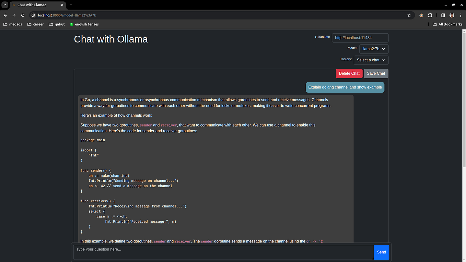Screen dimensions: 466x262
Task: Click the Chrome profile avatar
Action: point(452,15)
